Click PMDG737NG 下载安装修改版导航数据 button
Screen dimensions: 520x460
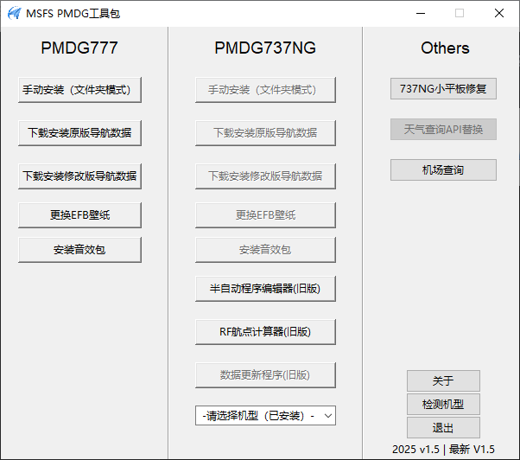(x=265, y=176)
